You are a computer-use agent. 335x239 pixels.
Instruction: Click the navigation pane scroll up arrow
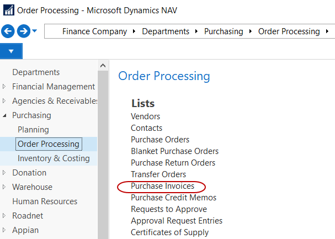point(103,66)
